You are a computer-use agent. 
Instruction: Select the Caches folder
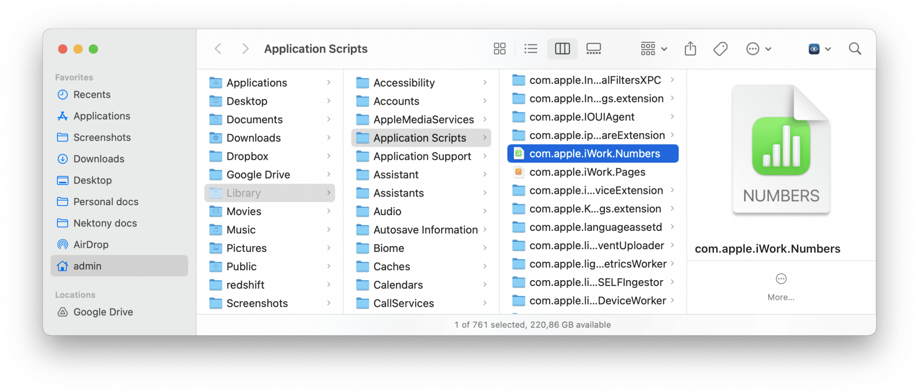[x=421, y=267]
